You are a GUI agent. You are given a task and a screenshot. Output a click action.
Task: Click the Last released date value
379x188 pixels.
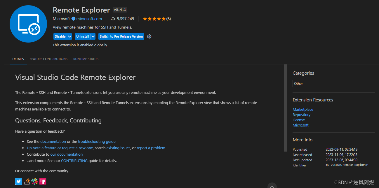click(x=341, y=154)
